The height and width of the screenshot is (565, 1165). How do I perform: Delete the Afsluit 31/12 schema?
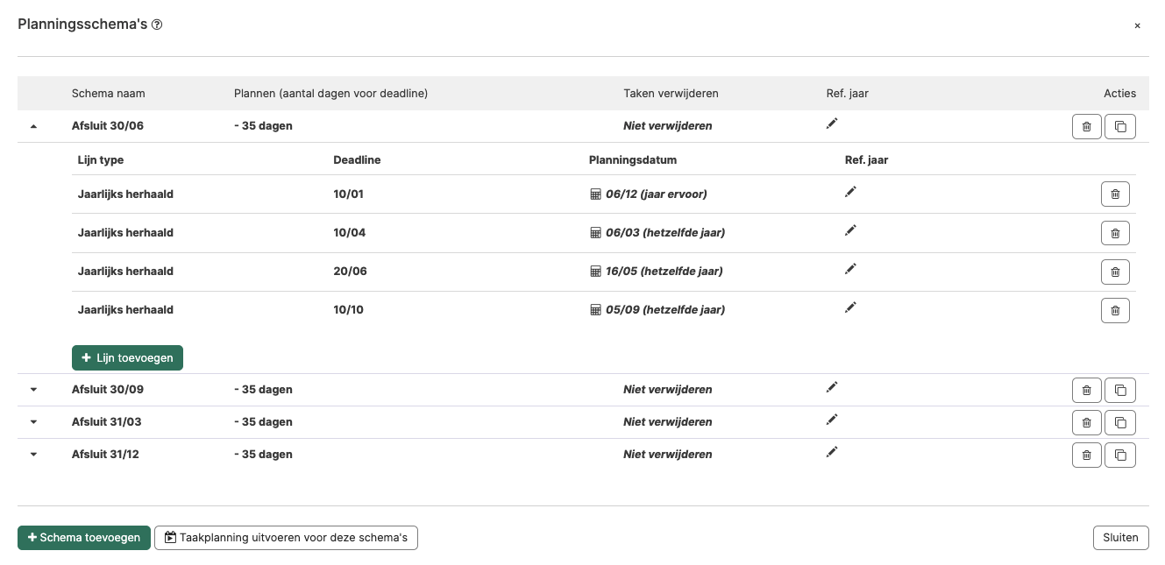point(1087,456)
